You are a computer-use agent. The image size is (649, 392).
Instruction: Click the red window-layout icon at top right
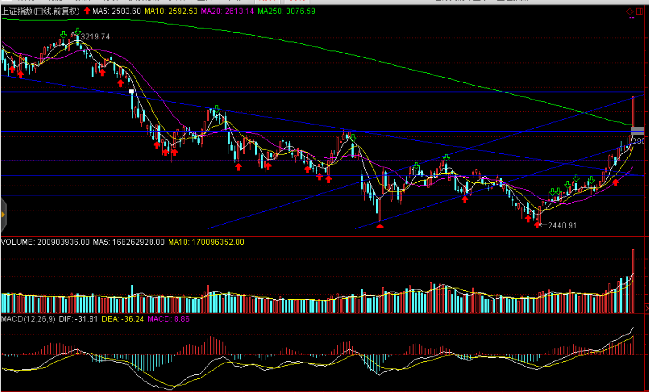[639, 11]
